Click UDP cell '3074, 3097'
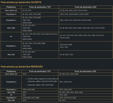 63,95
